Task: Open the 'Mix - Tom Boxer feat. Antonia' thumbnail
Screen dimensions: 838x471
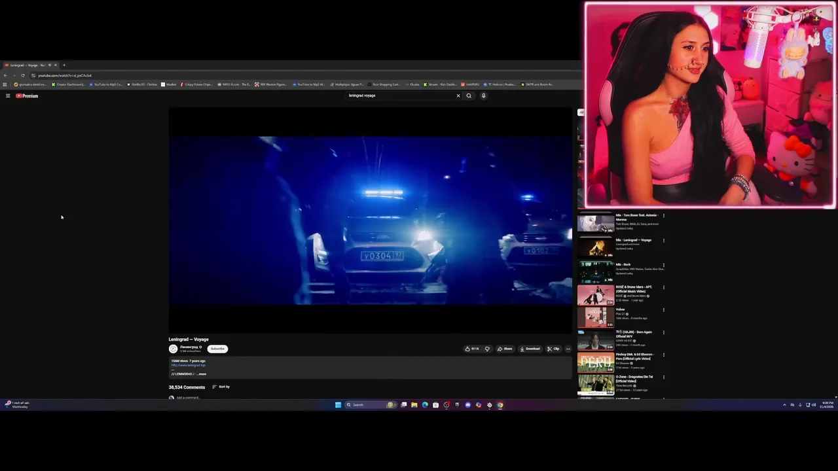Action: point(596,222)
